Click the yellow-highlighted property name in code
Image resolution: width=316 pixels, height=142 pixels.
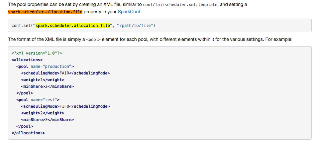point(73,25)
